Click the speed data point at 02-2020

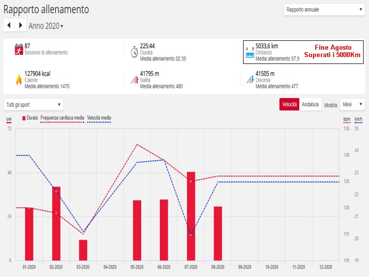[x=56, y=191]
